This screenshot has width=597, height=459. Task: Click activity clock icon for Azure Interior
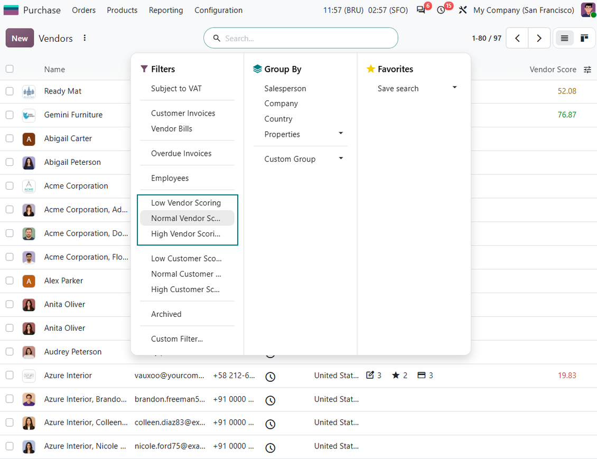[x=270, y=377]
